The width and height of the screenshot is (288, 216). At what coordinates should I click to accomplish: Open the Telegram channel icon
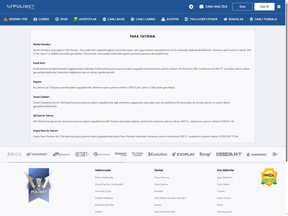191,7
